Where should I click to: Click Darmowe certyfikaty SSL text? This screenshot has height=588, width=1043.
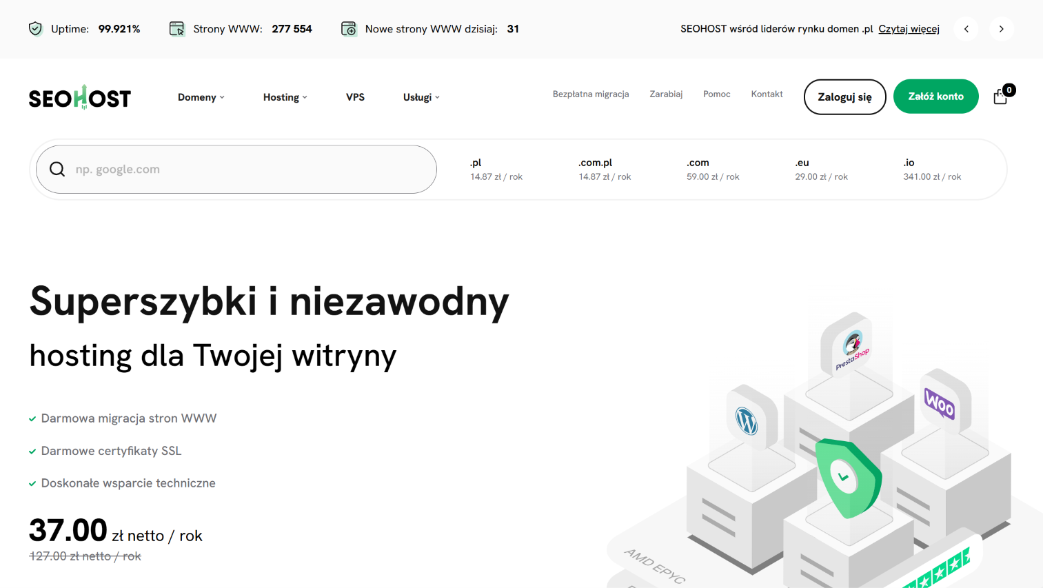(111, 451)
